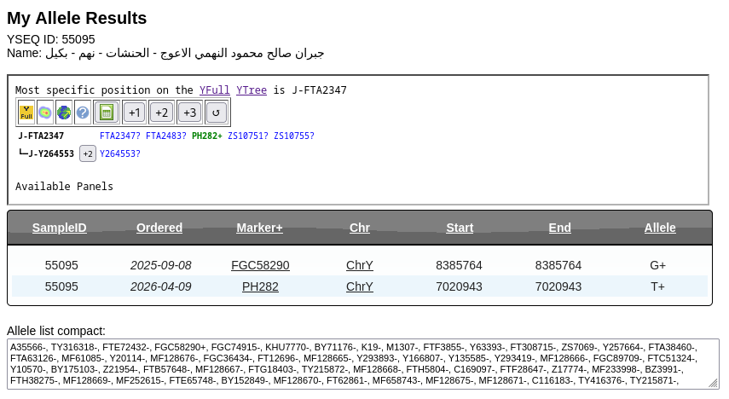
Task: Open the FGC58290 marker link
Action: click(x=260, y=265)
